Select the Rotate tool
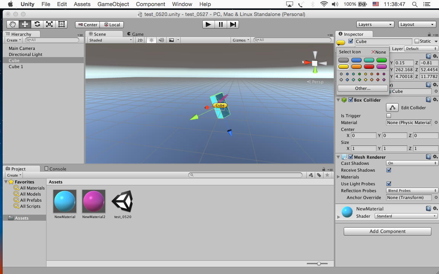Viewport: 439px width, 274px height. [x=37, y=24]
